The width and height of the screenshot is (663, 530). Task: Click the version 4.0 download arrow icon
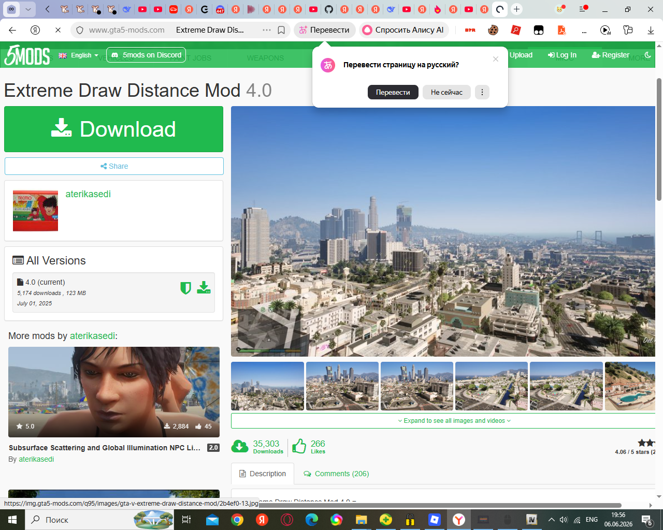pos(204,288)
